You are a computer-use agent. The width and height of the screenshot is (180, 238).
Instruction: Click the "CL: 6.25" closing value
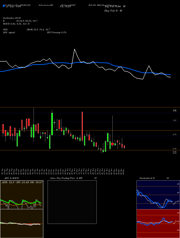[x=65, y=6]
